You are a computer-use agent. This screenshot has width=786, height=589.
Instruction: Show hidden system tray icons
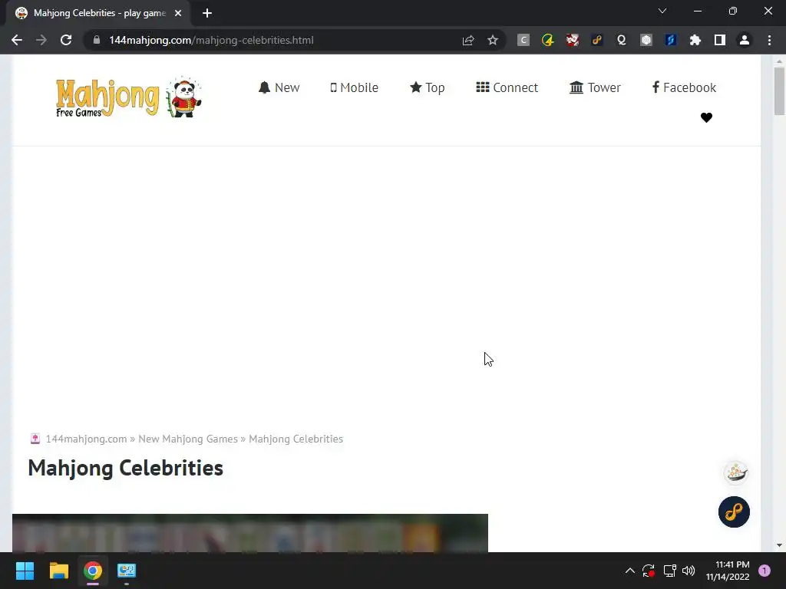630,571
